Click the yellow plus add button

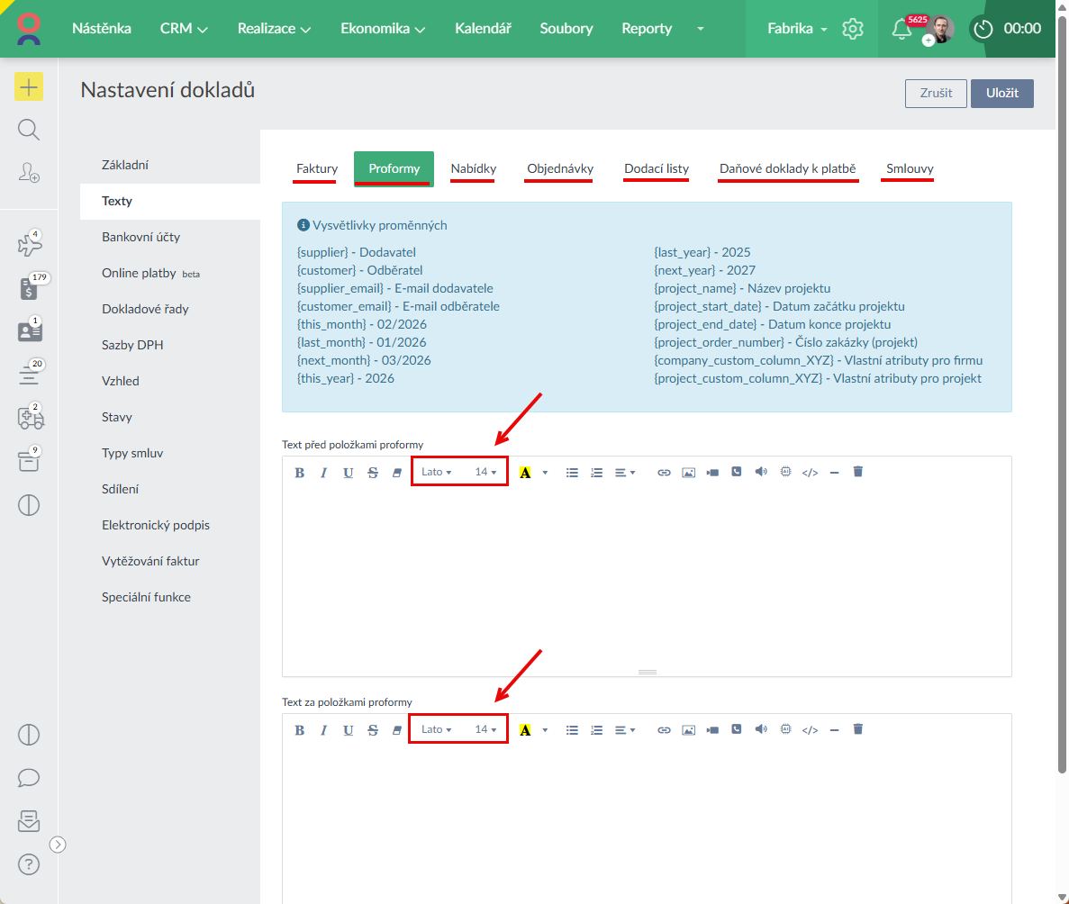click(29, 86)
